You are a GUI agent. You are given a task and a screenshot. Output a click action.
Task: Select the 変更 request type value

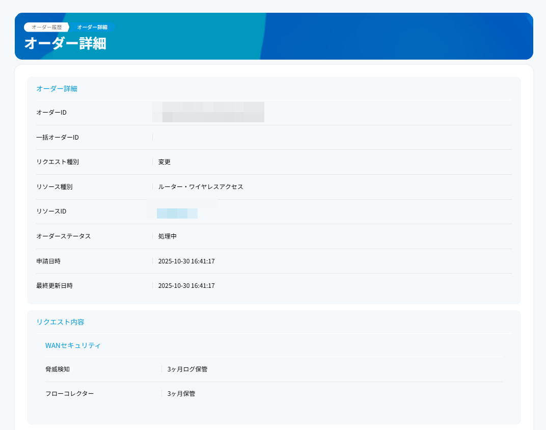tap(165, 162)
